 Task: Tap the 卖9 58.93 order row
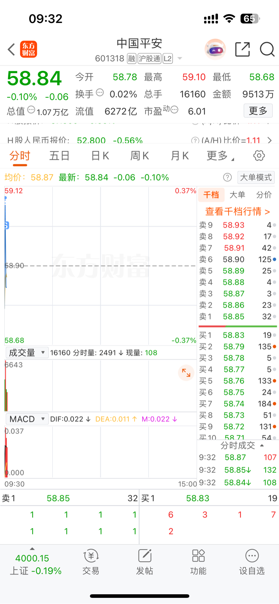pos(238,225)
